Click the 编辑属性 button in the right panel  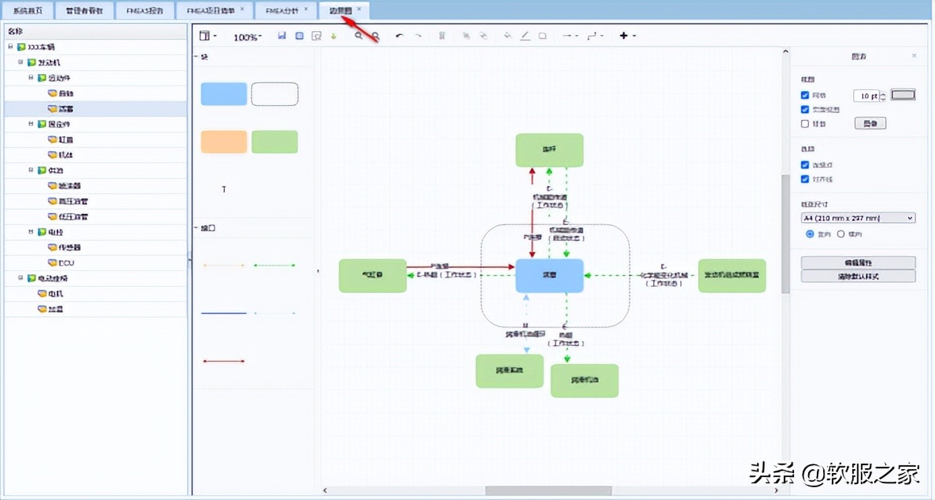point(858,262)
